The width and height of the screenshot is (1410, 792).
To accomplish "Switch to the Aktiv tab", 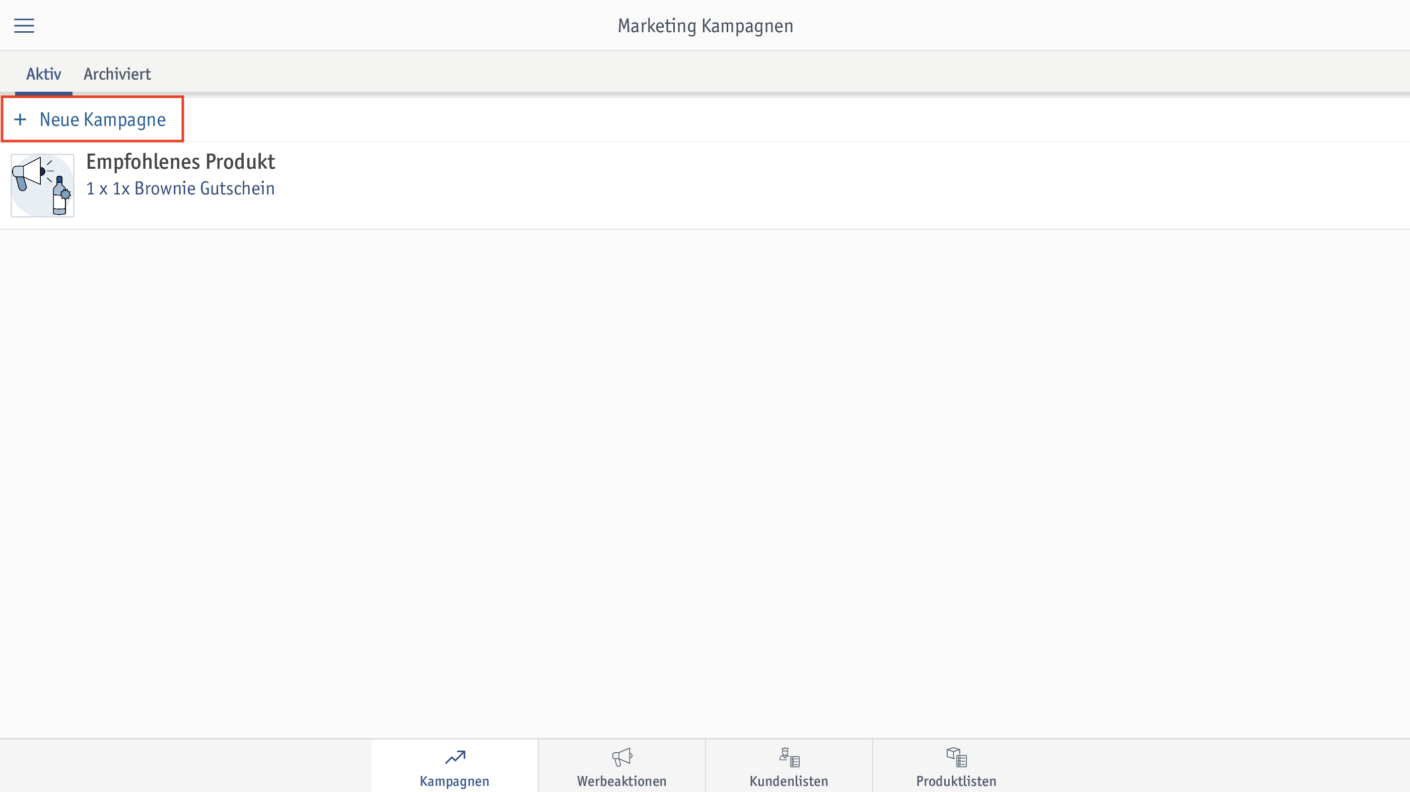I will pyautogui.click(x=44, y=74).
